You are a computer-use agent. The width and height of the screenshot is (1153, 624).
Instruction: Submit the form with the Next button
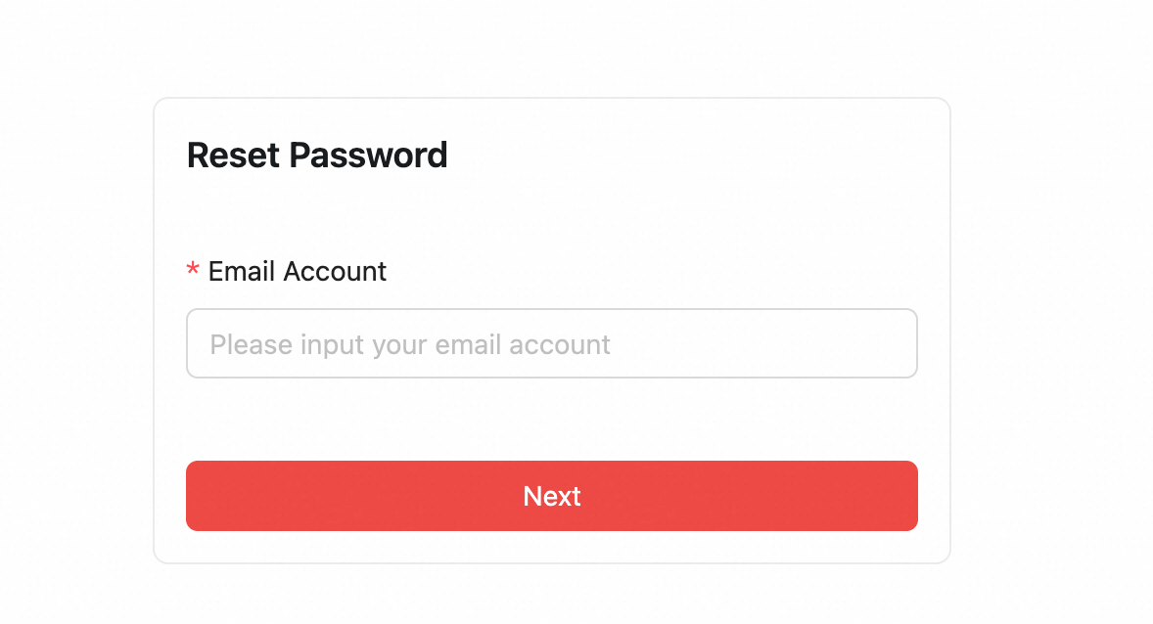[x=551, y=495]
